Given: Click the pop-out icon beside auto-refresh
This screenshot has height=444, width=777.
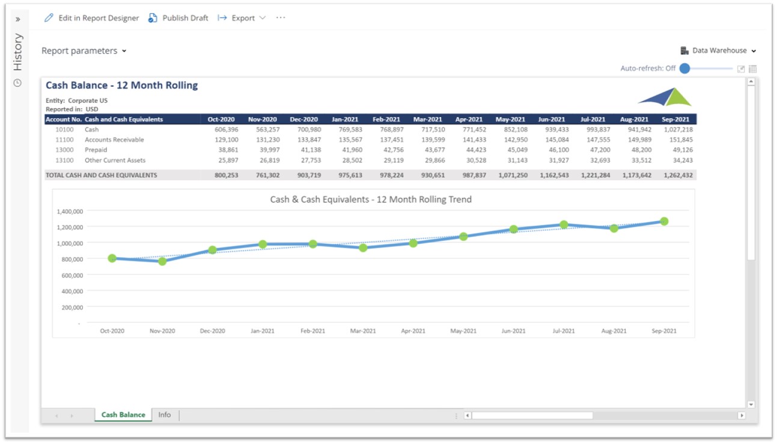Looking at the screenshot, I should (x=741, y=69).
